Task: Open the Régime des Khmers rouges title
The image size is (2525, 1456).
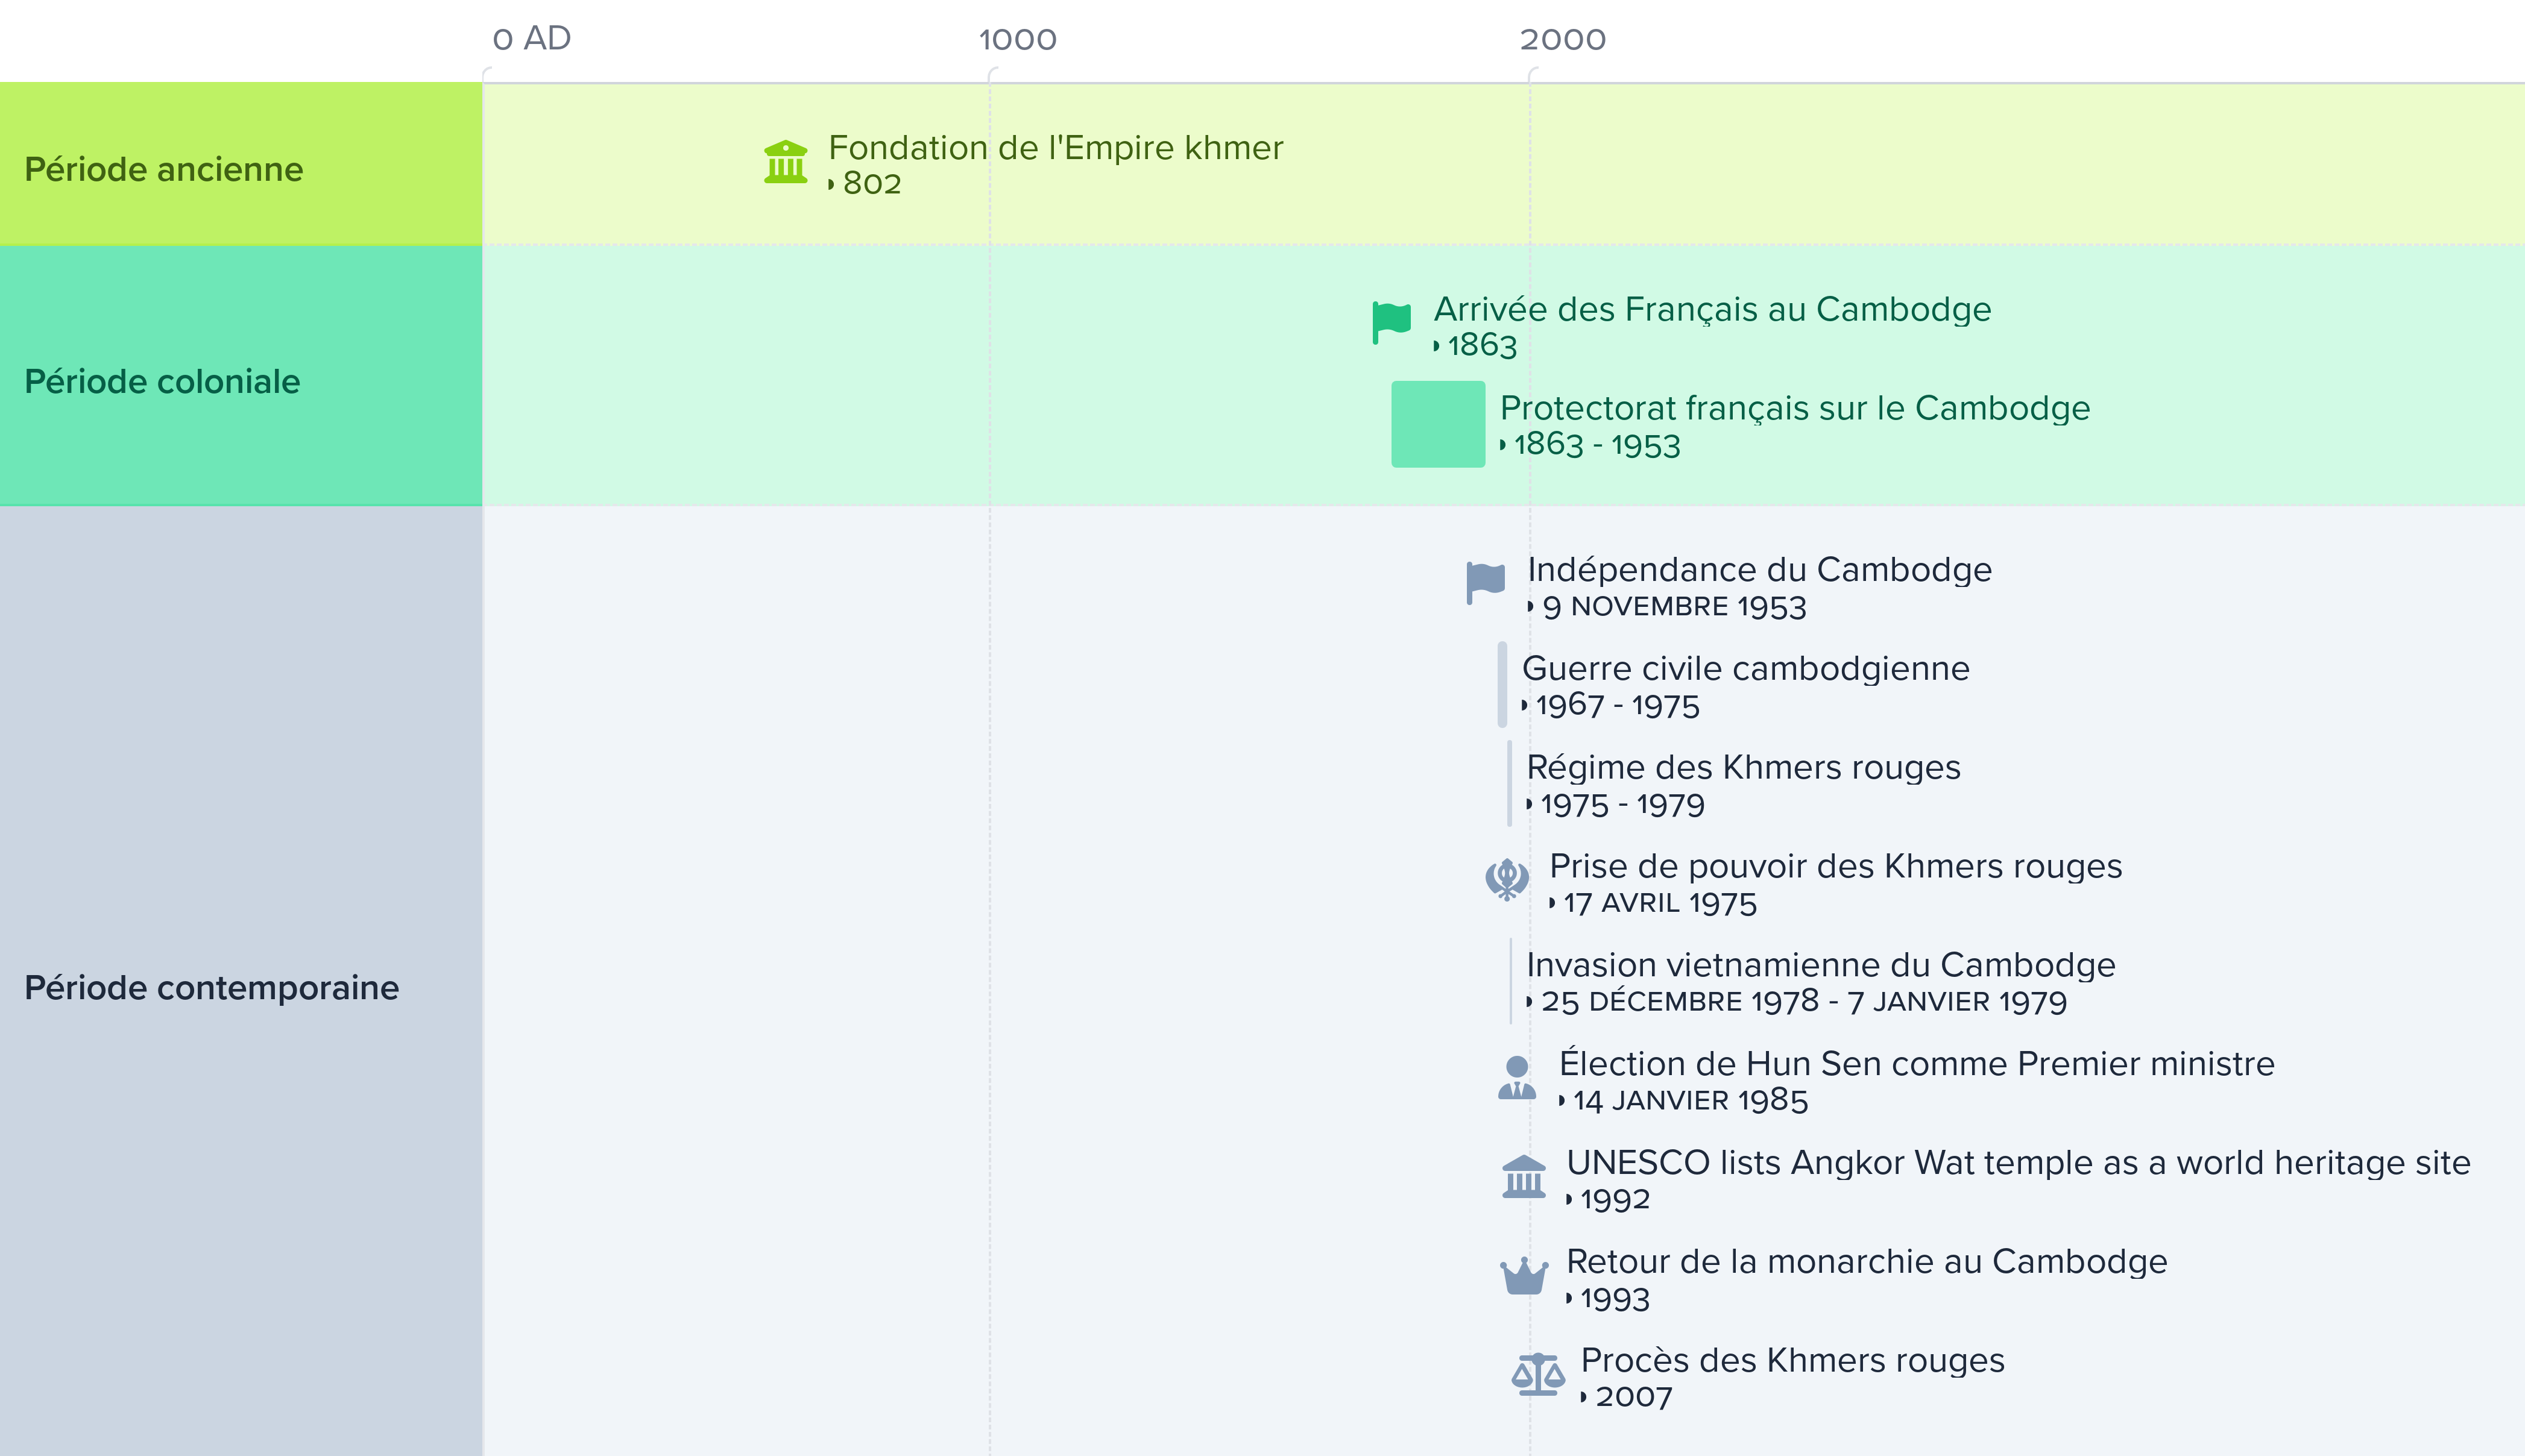Action: (x=1742, y=767)
